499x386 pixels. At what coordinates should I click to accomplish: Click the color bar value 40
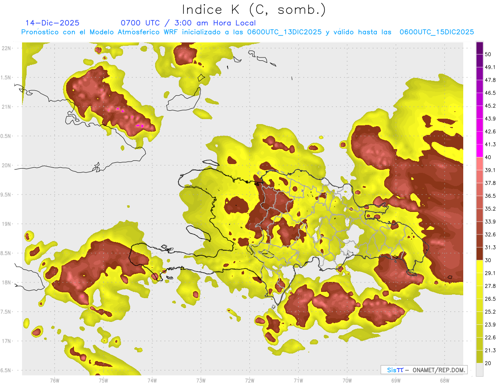tap(488, 157)
